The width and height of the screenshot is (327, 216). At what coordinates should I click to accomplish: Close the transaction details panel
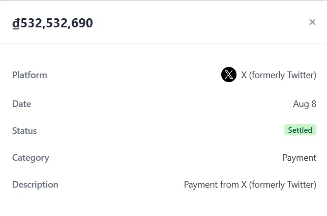click(x=312, y=22)
